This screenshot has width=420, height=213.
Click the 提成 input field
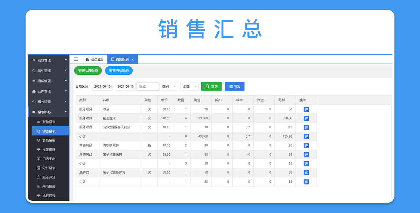148,86
